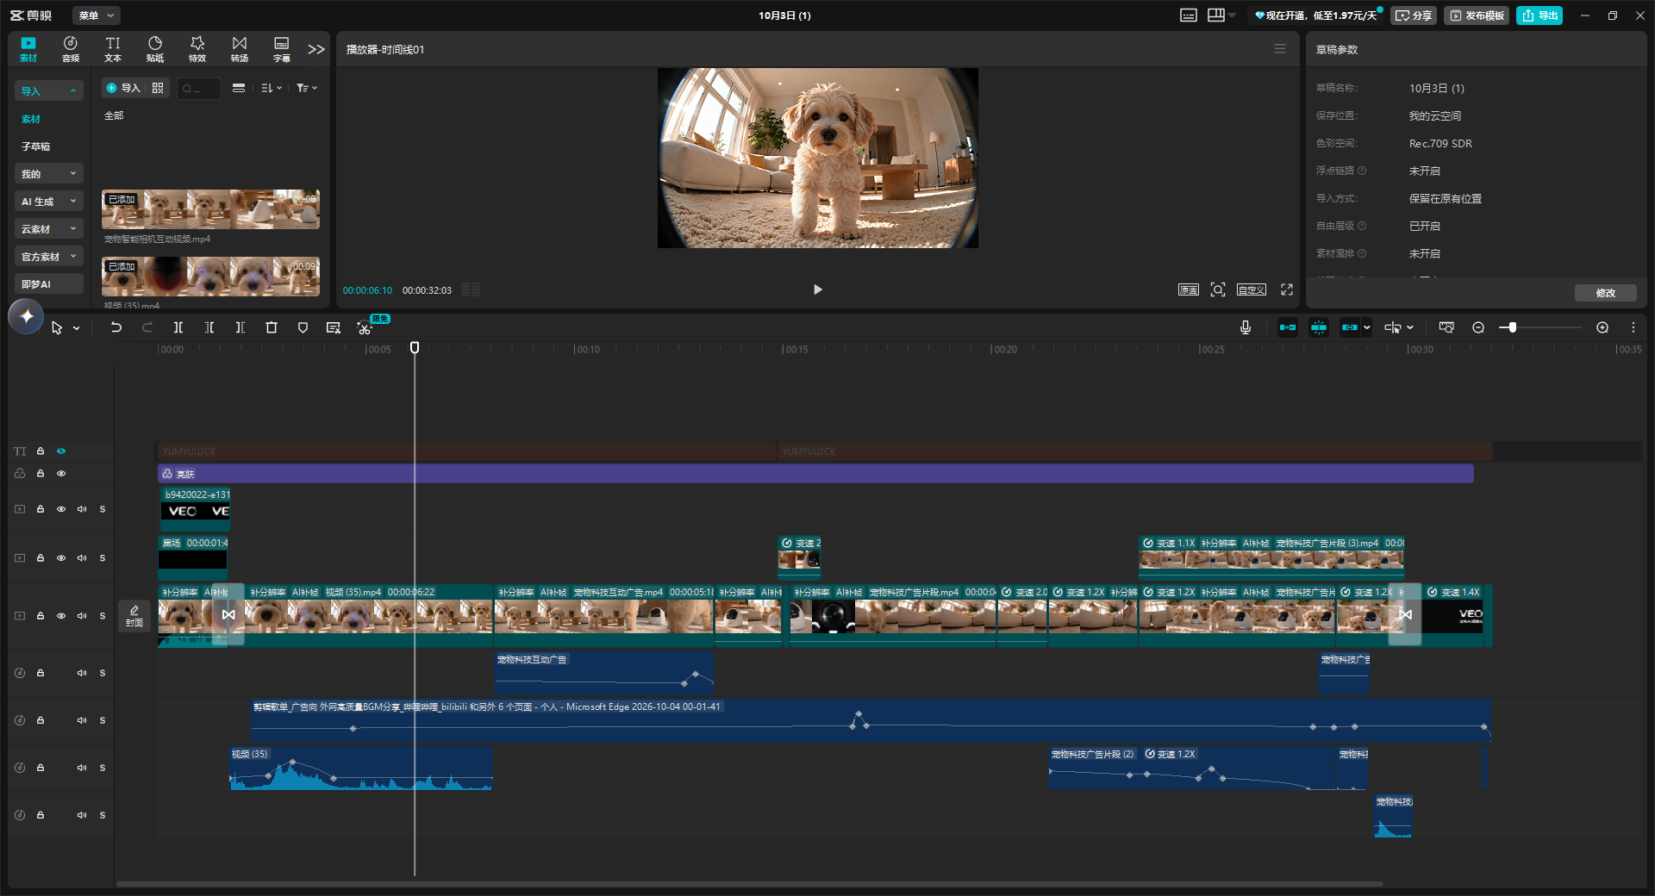The height and width of the screenshot is (896, 1655).
Task: Open the selection tool mode dropdown arrow
Action: pos(77,328)
